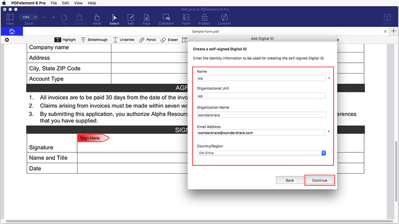The image size is (399, 224).
Task: Click the Sample Form.pdf tab title
Action: click(205, 31)
